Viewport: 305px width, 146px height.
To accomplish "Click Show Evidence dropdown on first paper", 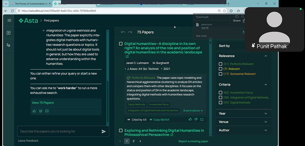I will coord(193,111).
